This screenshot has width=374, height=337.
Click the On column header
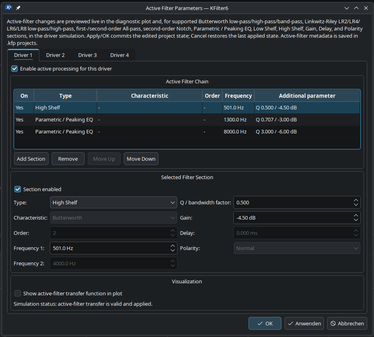click(x=24, y=96)
